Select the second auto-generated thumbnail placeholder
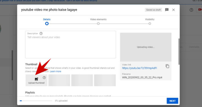 (x=82, y=80)
